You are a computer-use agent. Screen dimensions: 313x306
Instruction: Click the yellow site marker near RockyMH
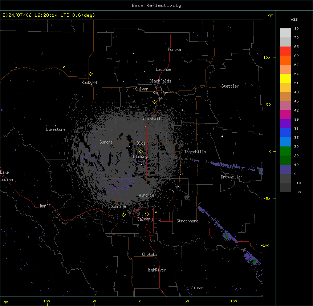click(x=91, y=74)
